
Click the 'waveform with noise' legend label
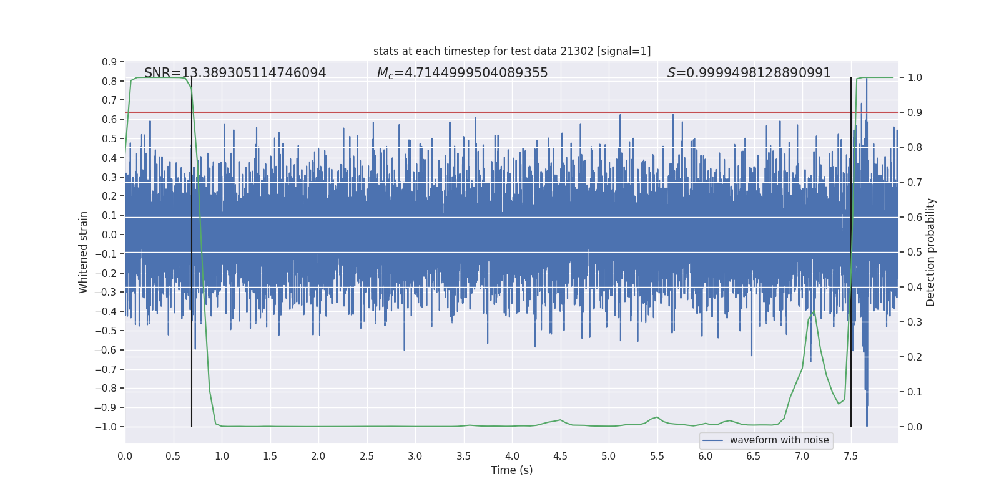(779, 440)
